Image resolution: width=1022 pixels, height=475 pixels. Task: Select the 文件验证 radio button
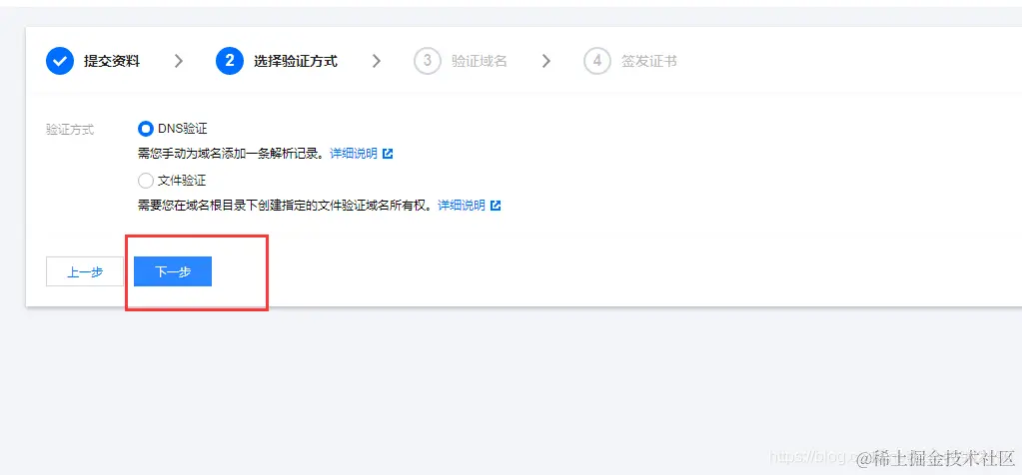pos(145,181)
